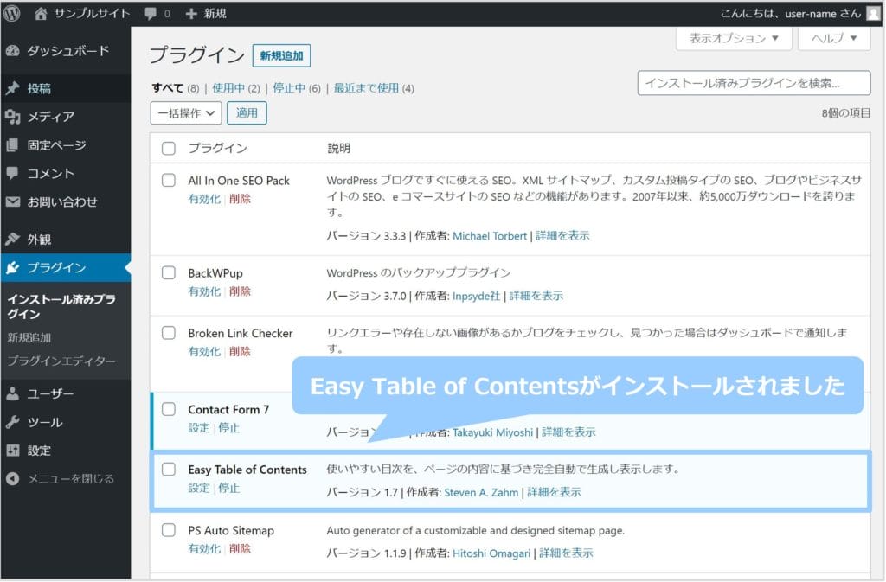The height and width of the screenshot is (582, 886).
Task: Click the ユーザー person icon
Action: 12,393
